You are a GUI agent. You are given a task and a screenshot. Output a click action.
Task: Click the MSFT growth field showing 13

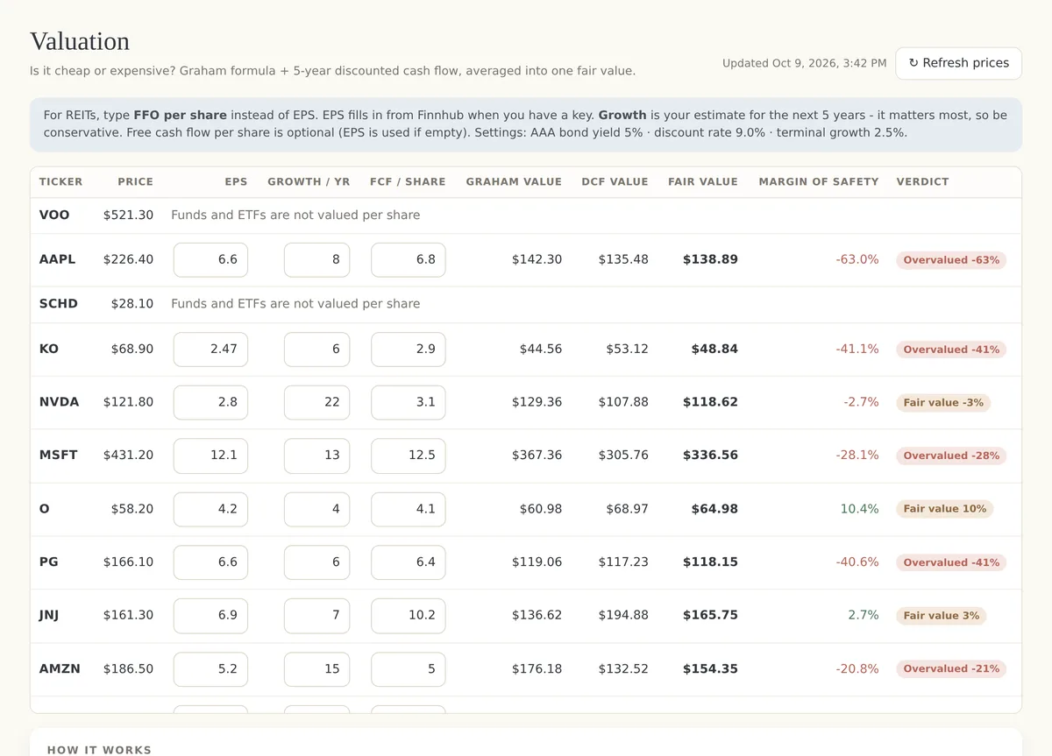316,456
